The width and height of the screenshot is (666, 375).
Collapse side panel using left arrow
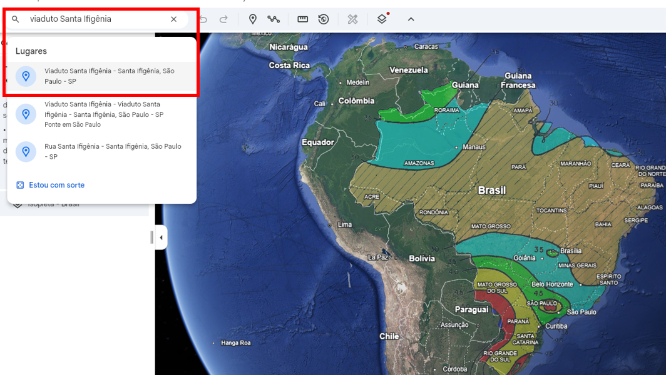point(161,237)
